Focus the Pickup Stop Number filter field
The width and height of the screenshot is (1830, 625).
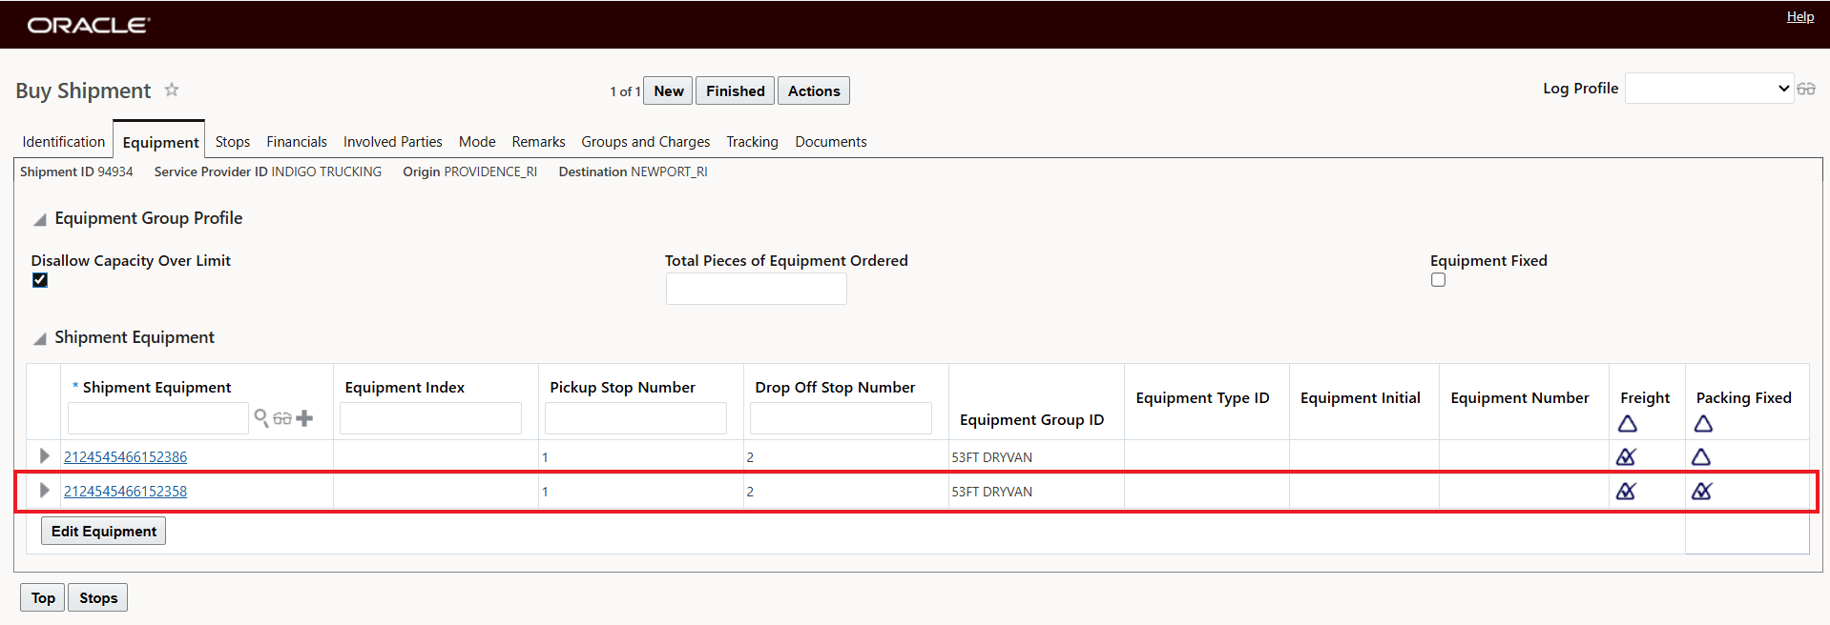(x=635, y=418)
